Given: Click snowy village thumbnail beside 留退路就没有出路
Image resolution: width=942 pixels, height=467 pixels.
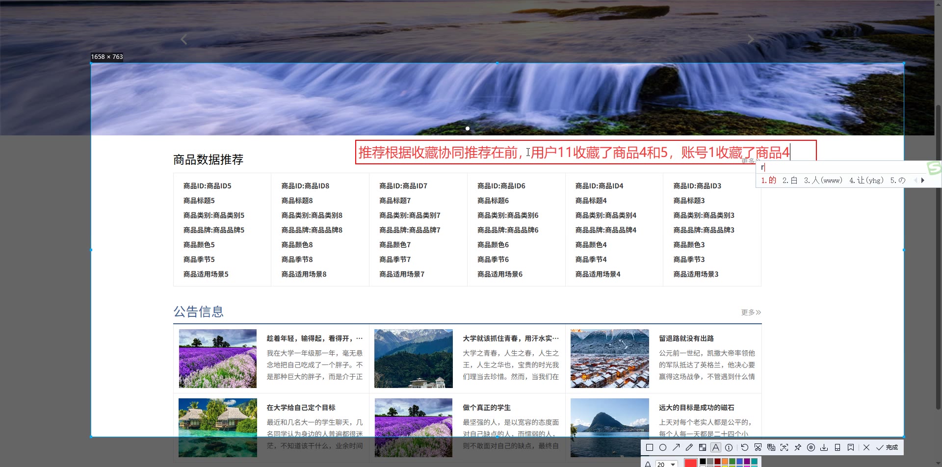Looking at the screenshot, I should (610, 359).
